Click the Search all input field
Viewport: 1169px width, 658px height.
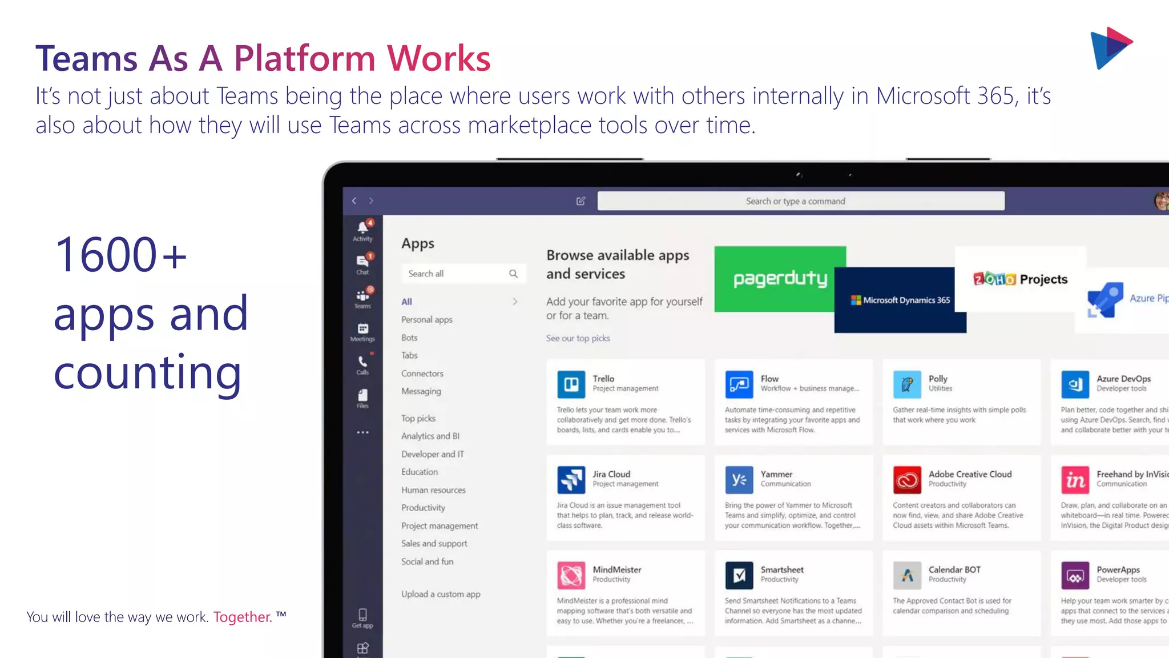(x=462, y=274)
